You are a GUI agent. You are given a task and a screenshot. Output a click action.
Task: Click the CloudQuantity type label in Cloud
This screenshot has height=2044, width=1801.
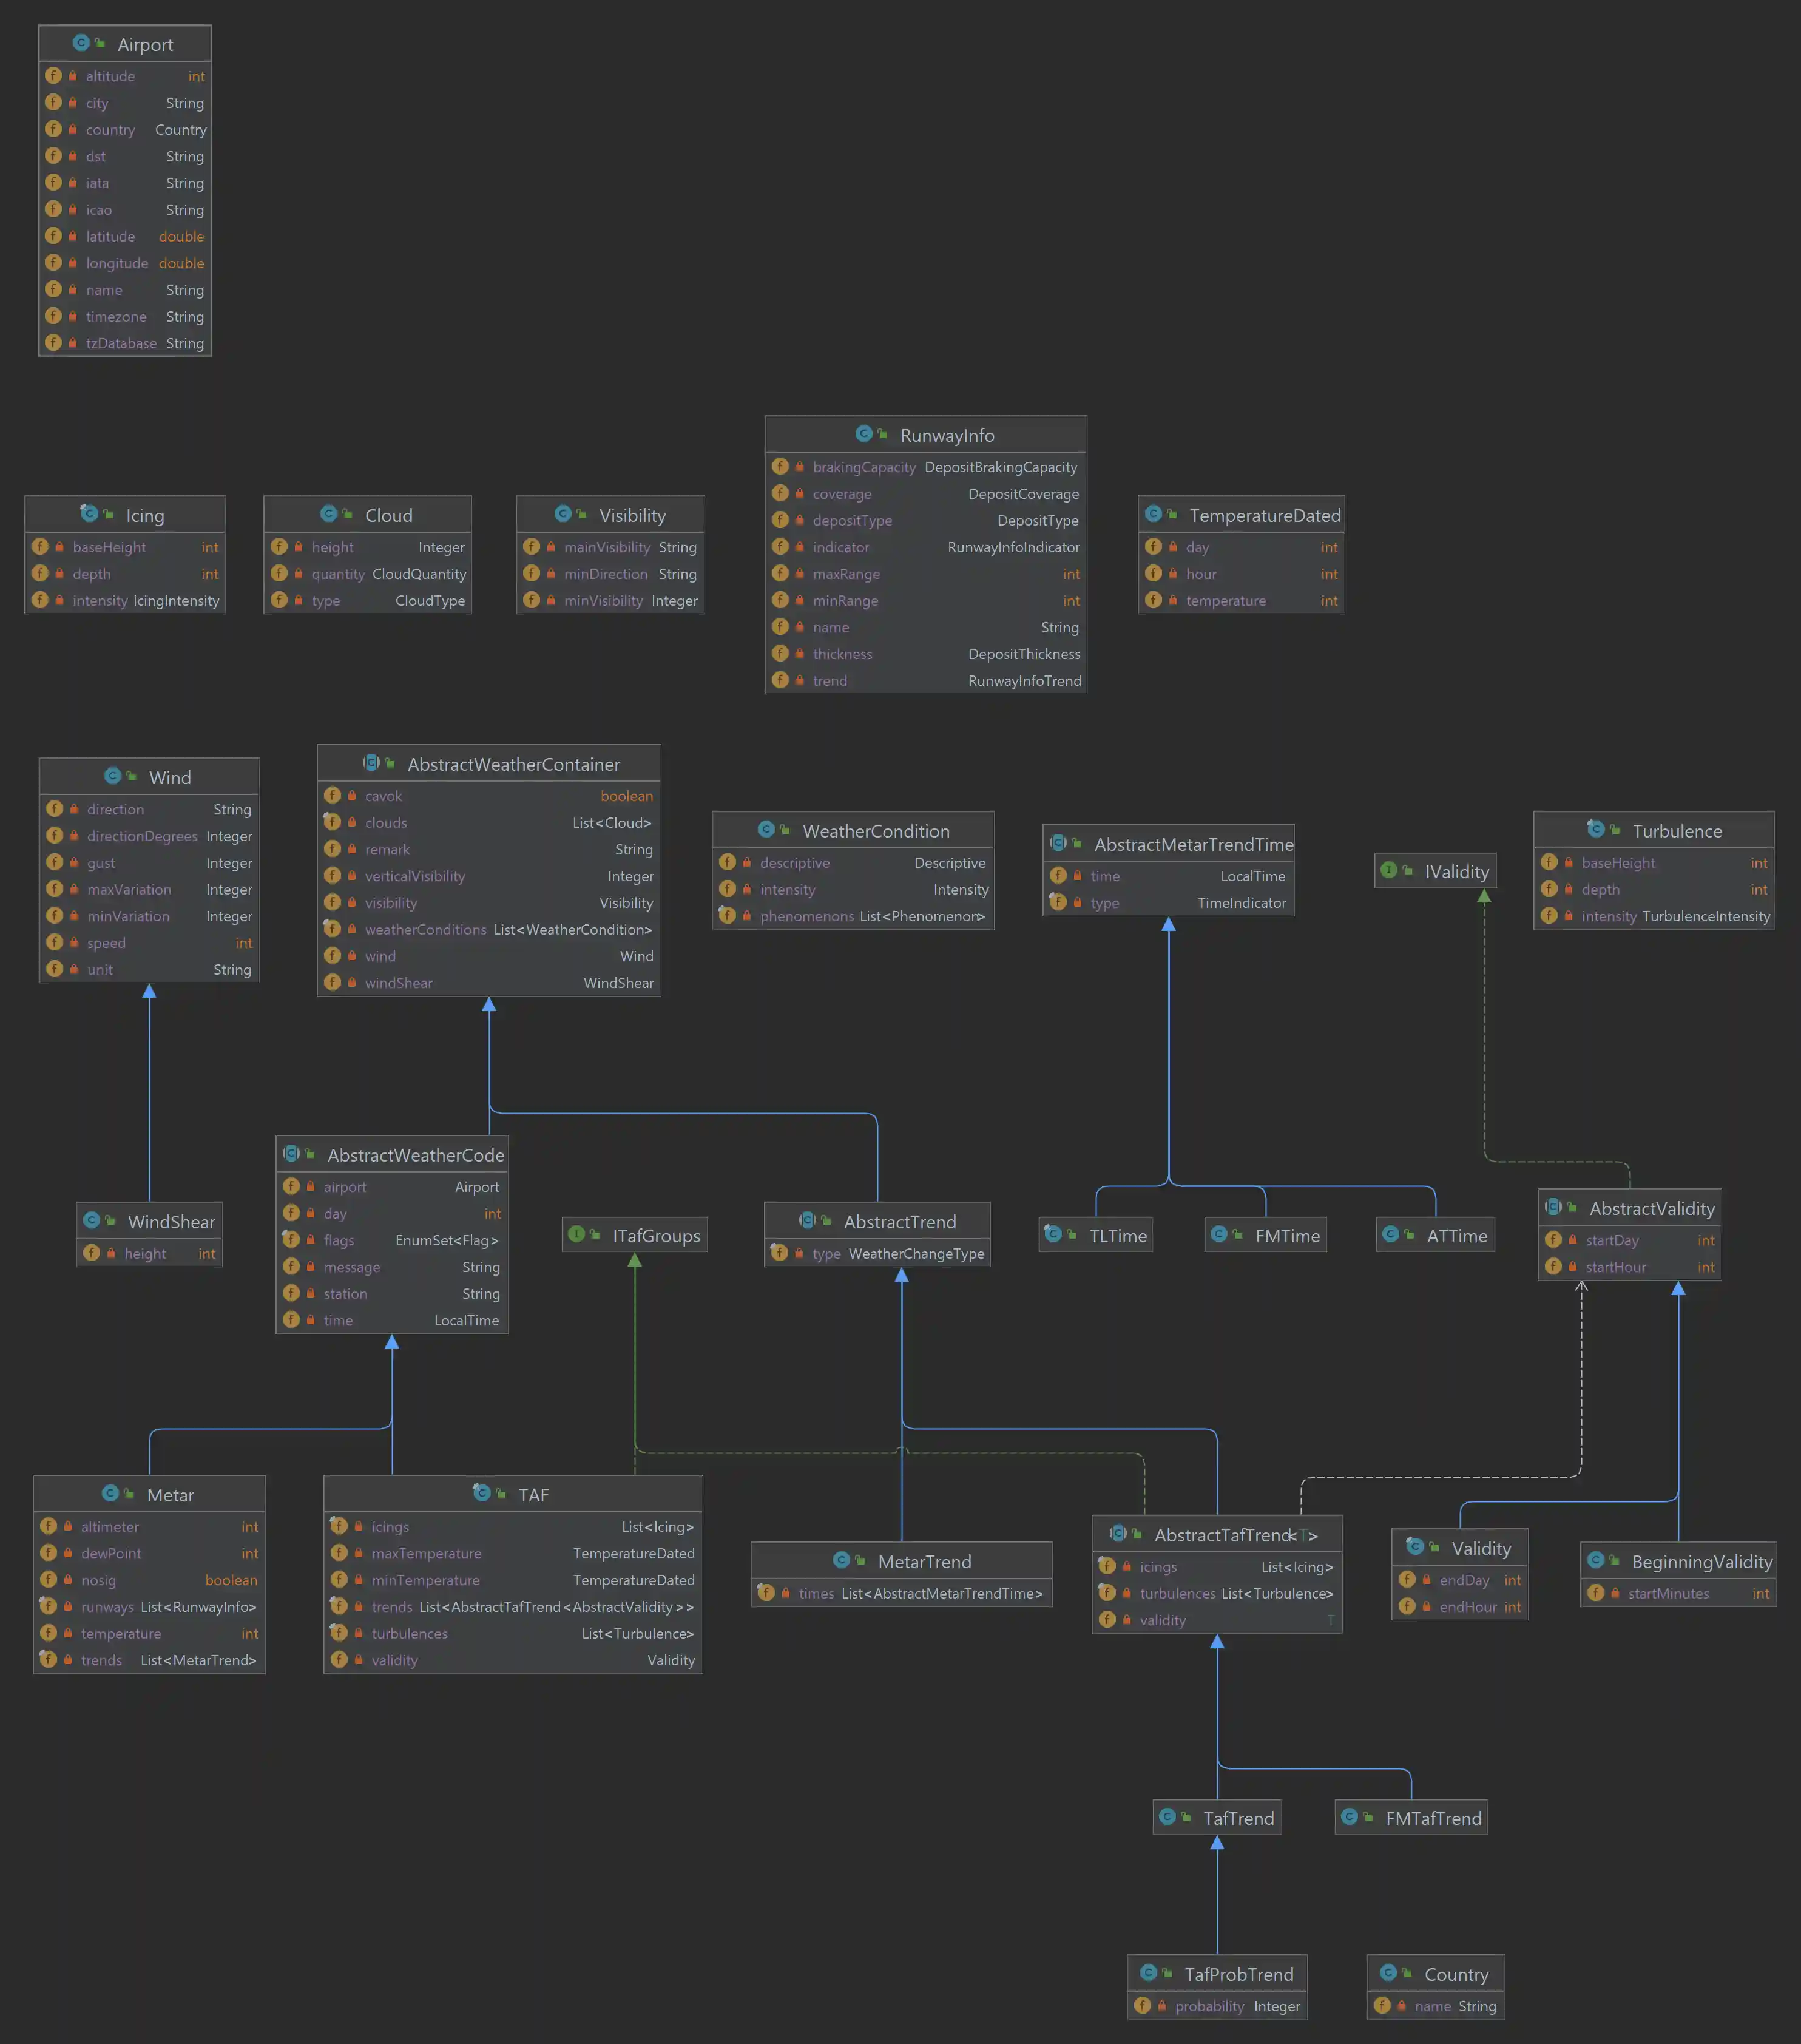tap(419, 573)
